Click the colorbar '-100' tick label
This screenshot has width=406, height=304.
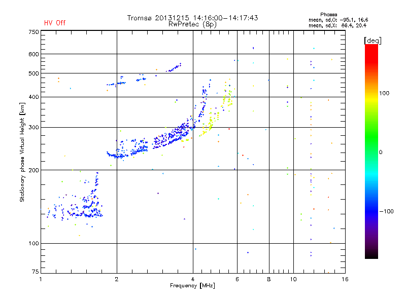tap(387, 211)
